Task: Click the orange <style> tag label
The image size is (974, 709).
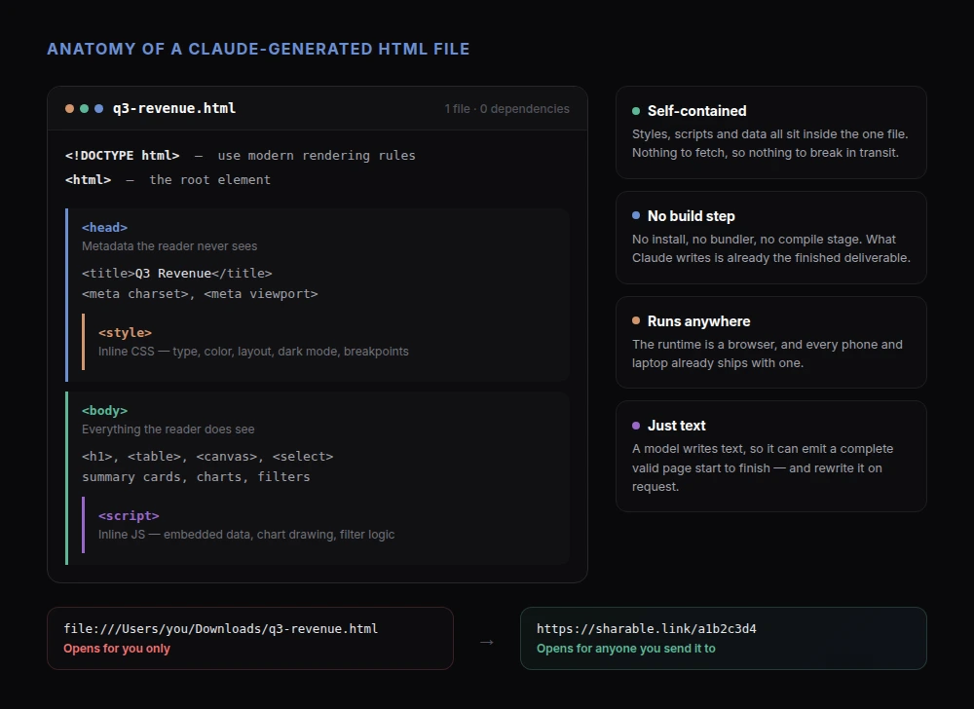Action: 125,332
